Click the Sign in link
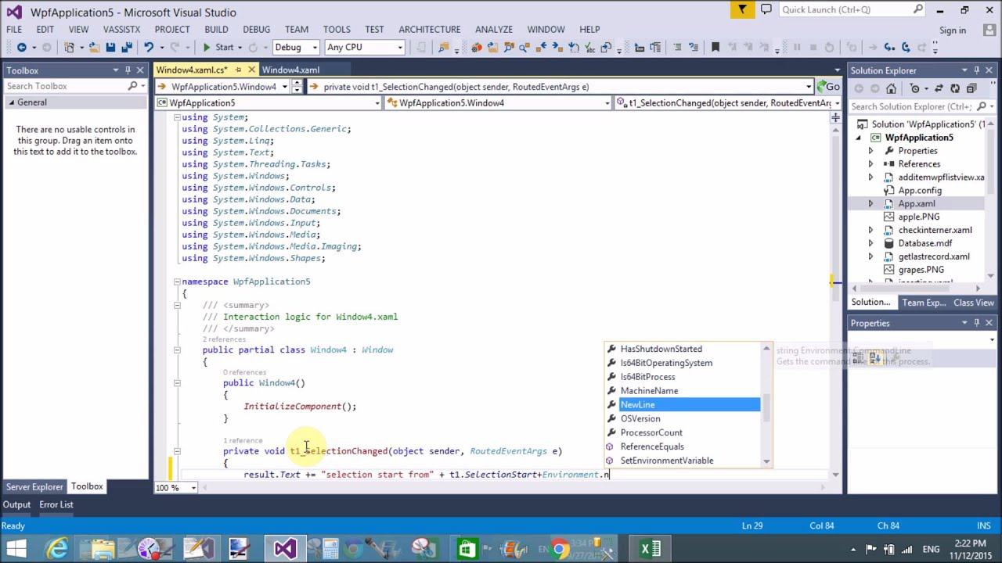Viewport: 1002px width, 563px height. (x=952, y=30)
